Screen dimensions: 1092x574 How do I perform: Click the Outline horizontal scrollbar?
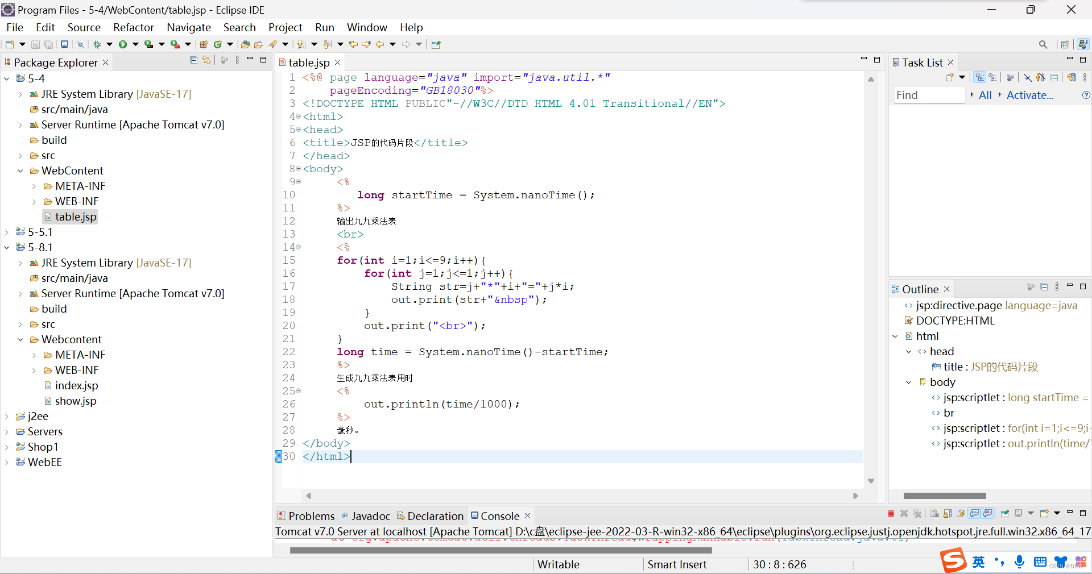[945, 496]
